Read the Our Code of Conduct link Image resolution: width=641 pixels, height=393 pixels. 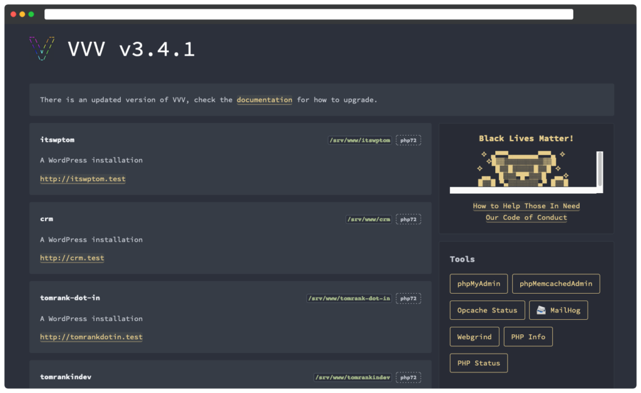(526, 218)
